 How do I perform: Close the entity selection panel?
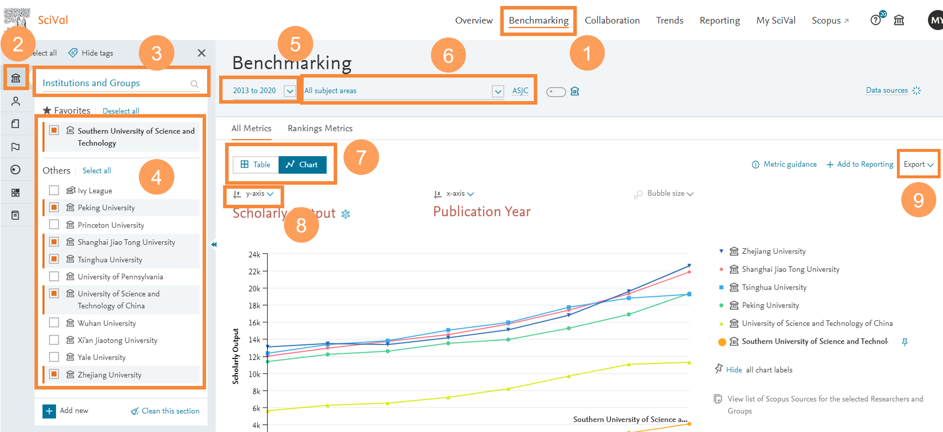click(201, 53)
